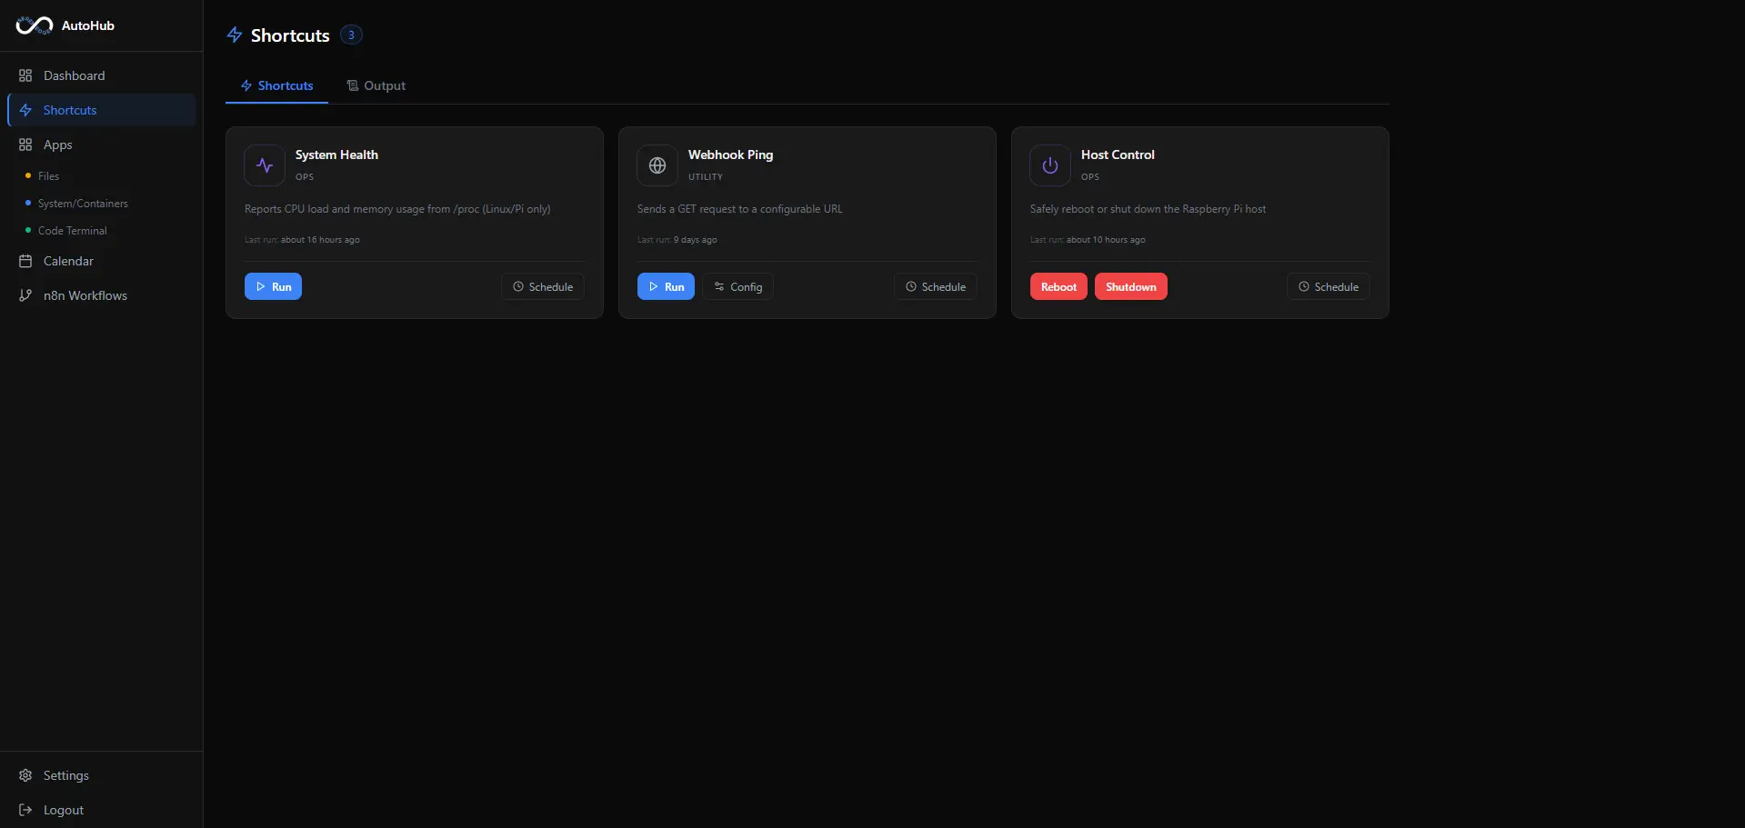The height and width of the screenshot is (828, 1745).
Task: Click the Host Control power icon
Action: 1050,165
